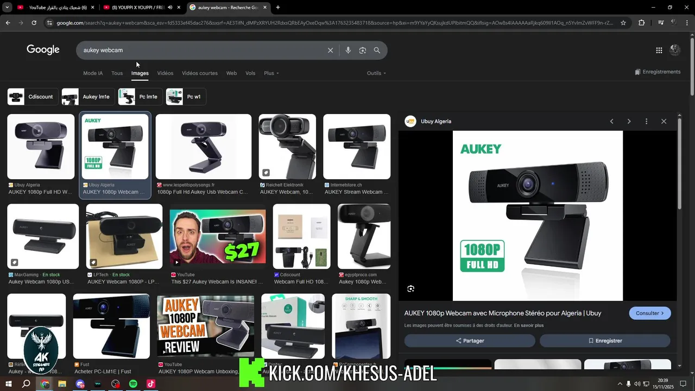The width and height of the screenshot is (695, 391).
Task: Expand the Outils dropdown
Action: (376, 73)
